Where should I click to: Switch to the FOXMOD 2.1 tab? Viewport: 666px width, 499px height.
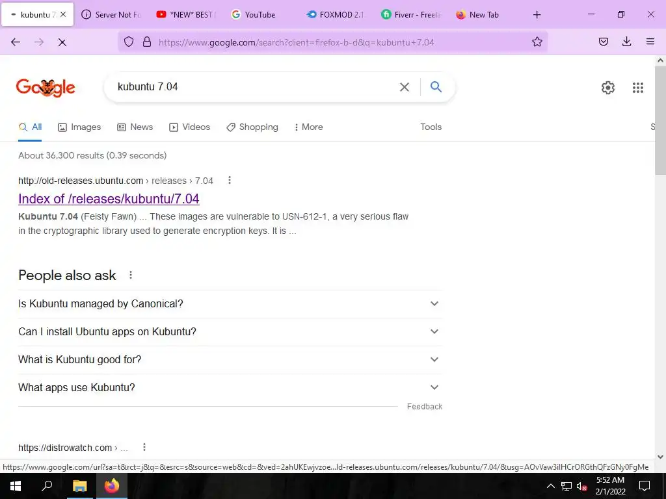336,14
